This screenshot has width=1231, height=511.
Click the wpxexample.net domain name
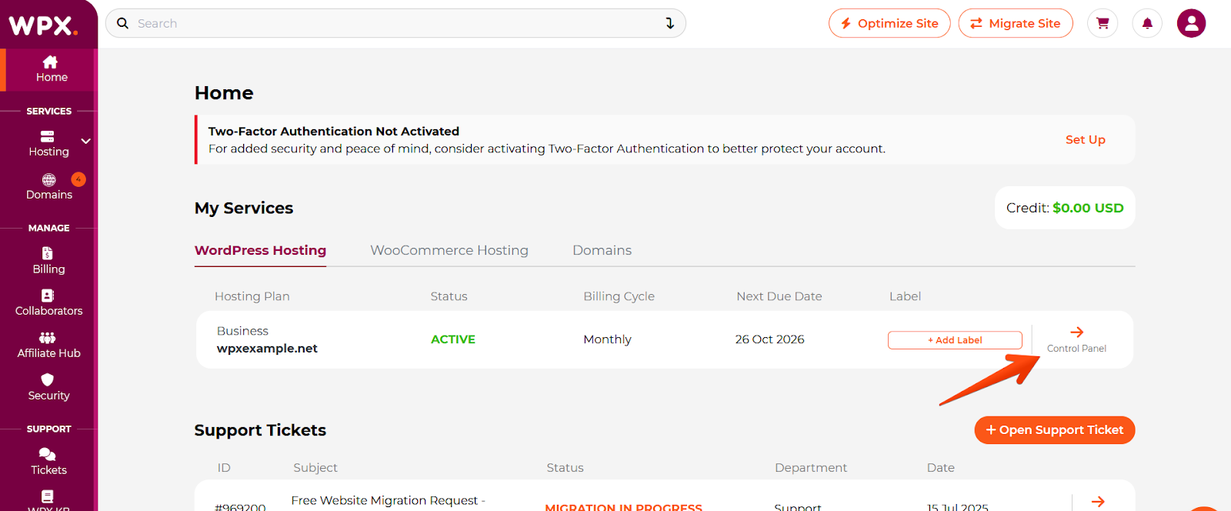267,349
